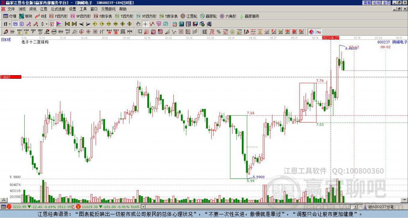Switch to K线 candlestick chart
This screenshot has height=218, width=408.
point(41,16)
